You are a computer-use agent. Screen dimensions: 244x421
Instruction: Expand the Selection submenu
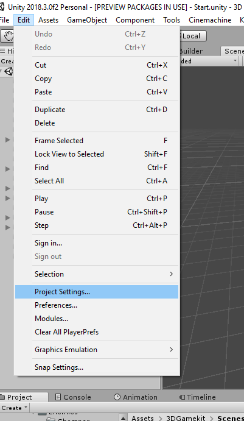click(97, 274)
